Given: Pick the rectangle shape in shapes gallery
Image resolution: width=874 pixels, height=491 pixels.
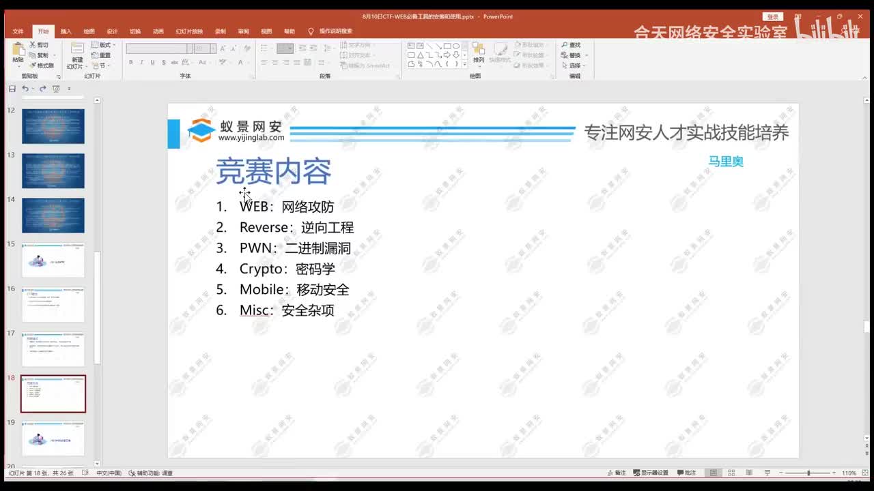Looking at the screenshot, I should [447, 46].
